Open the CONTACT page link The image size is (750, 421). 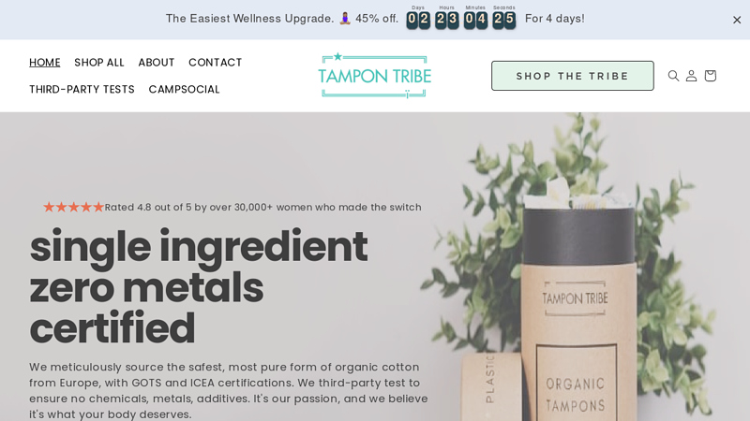point(216,63)
